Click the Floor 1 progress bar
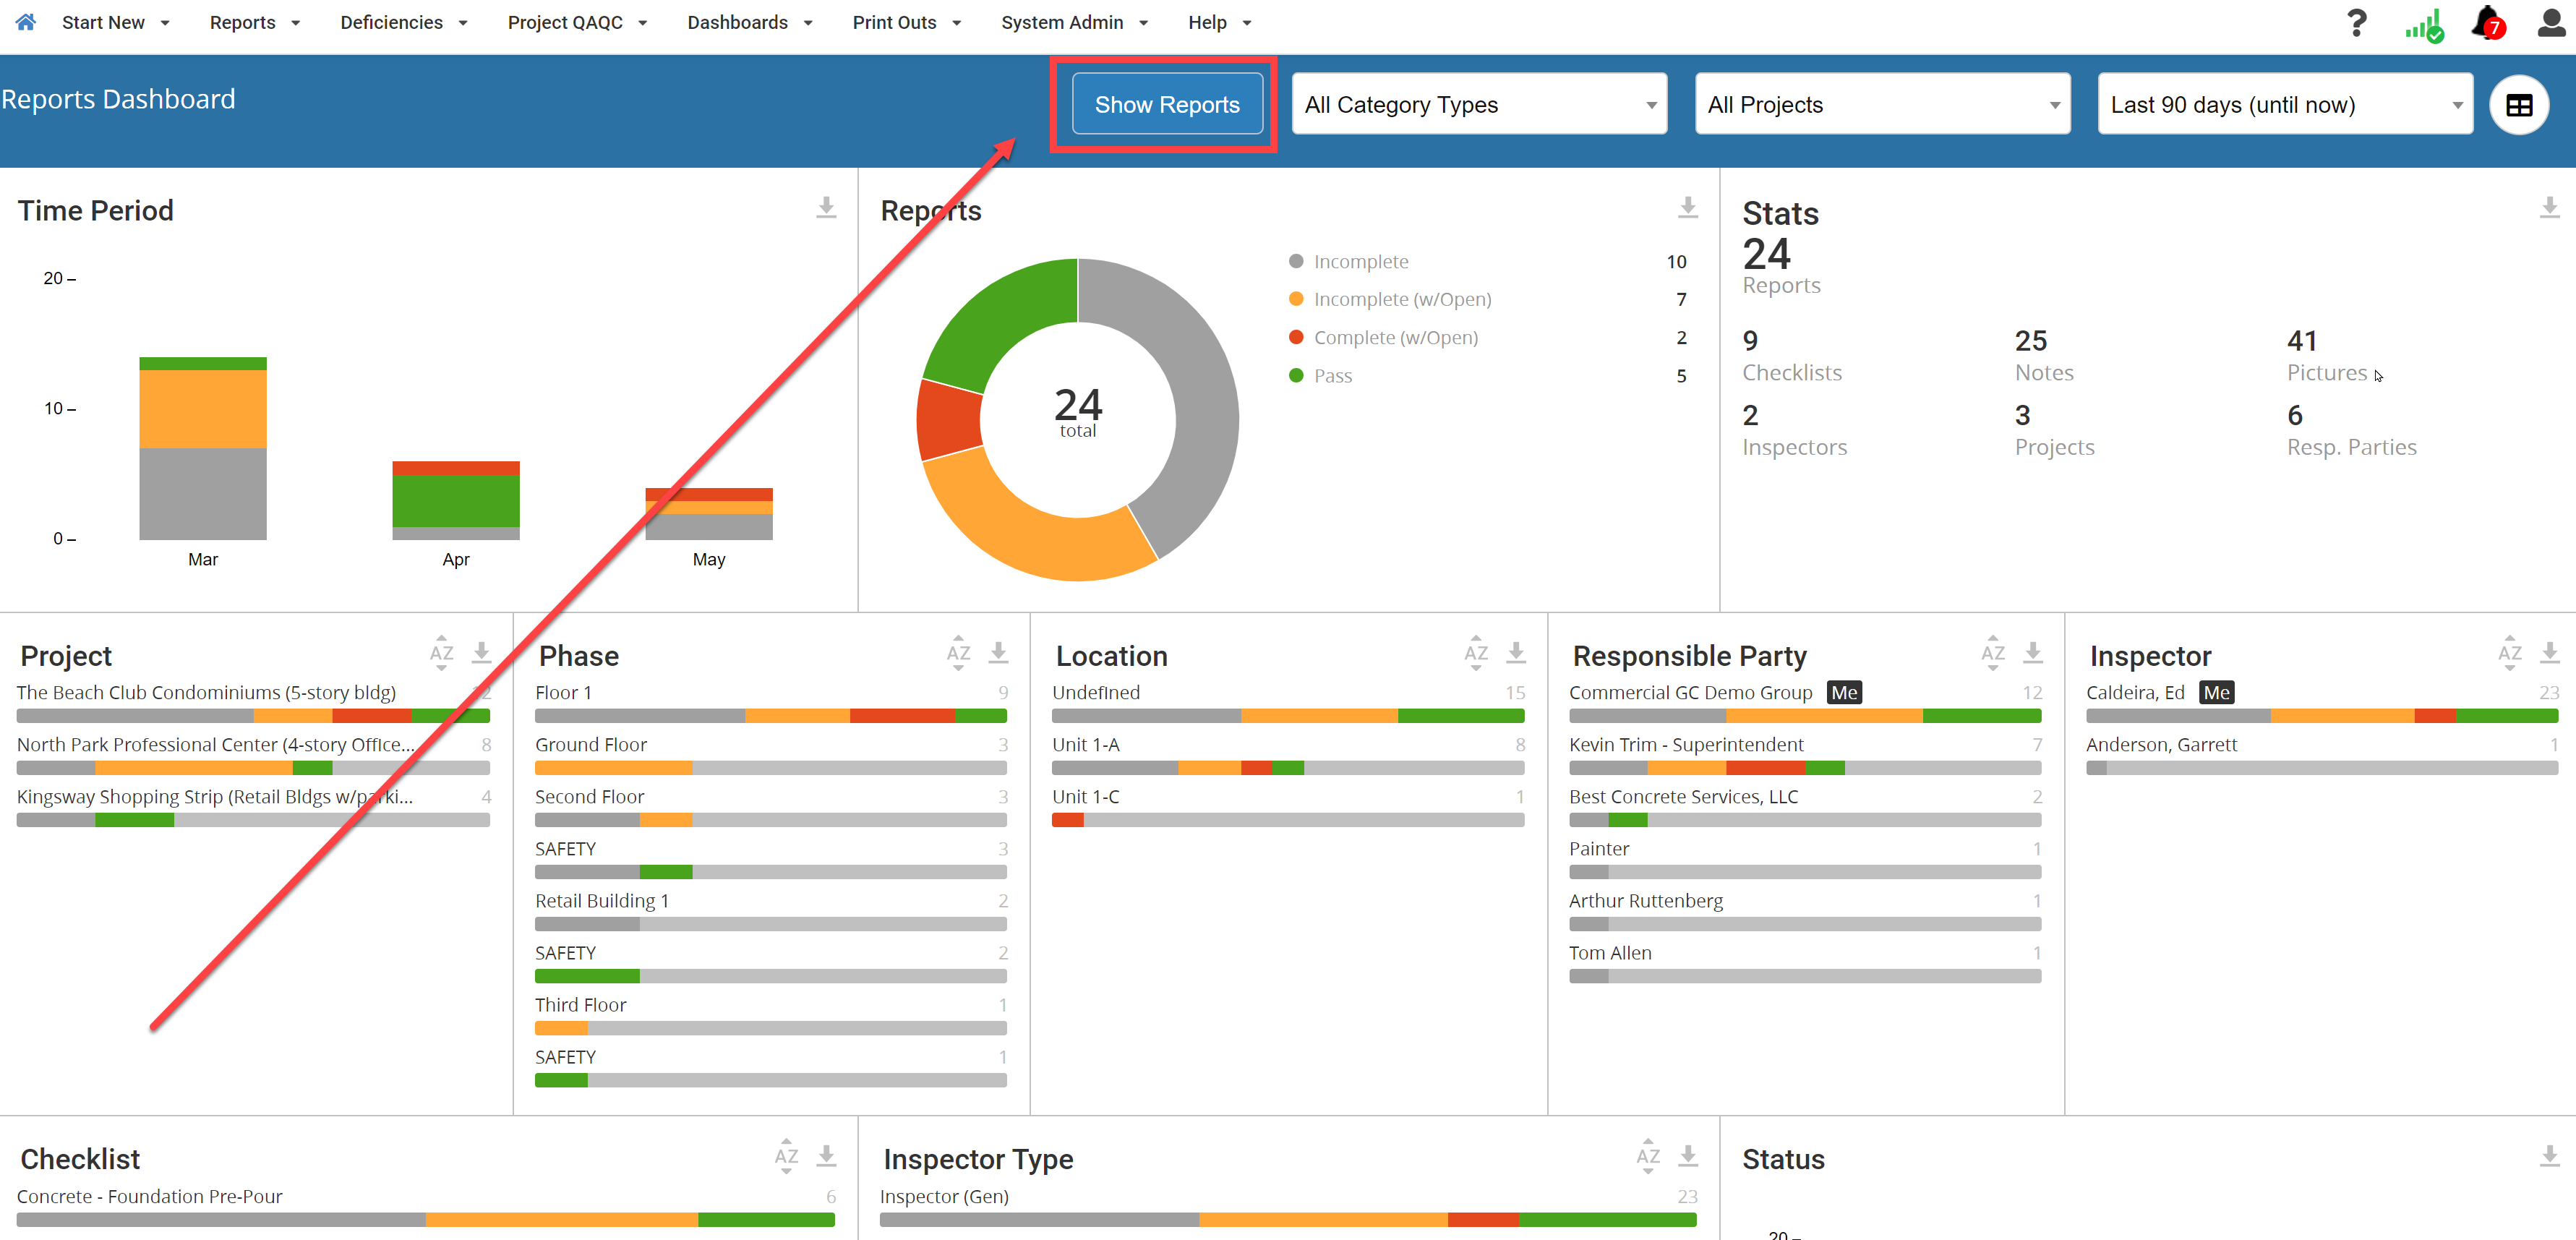2576x1240 pixels. pyautogui.click(x=770, y=715)
